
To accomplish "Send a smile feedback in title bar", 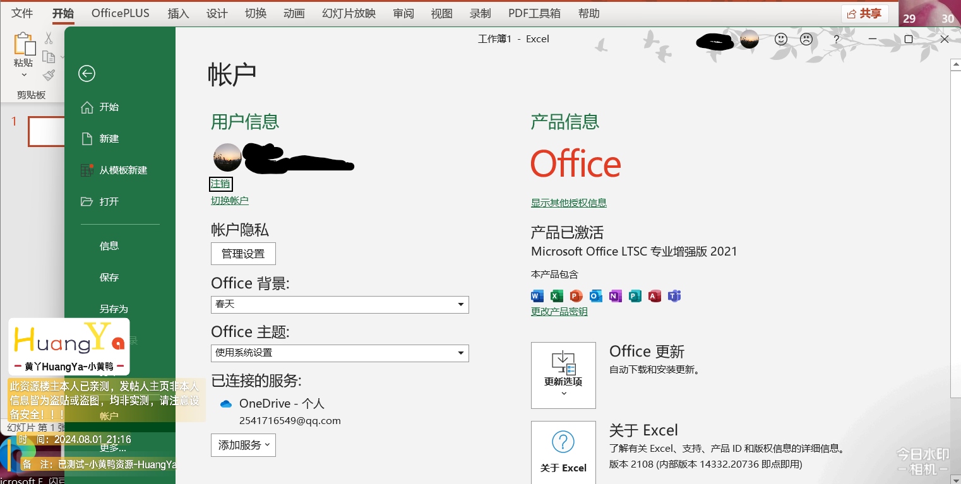I will coord(781,39).
